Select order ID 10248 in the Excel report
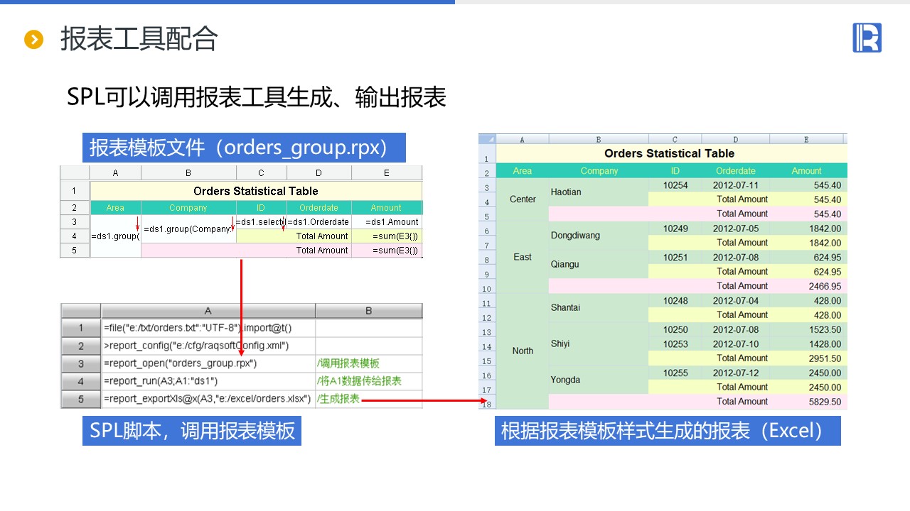910x511 pixels. pos(675,301)
